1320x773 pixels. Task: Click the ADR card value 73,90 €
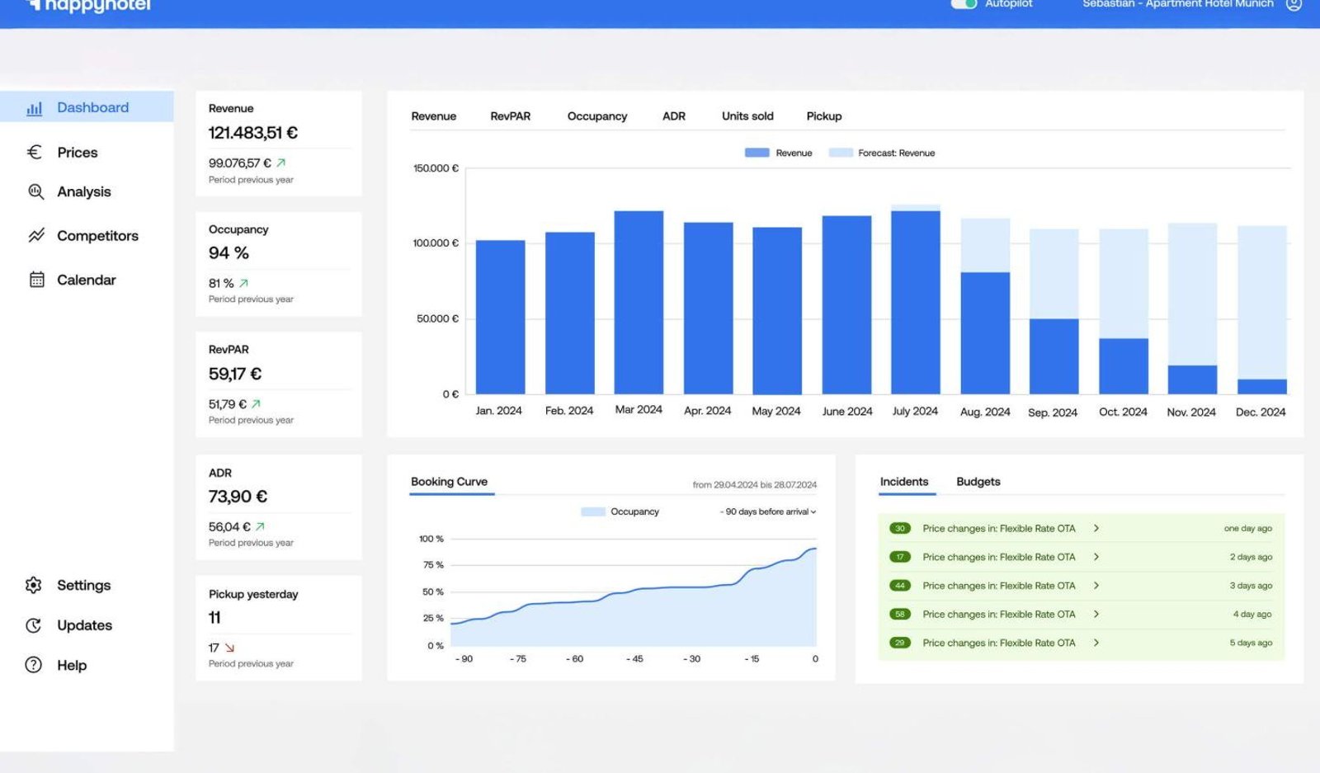pos(238,497)
